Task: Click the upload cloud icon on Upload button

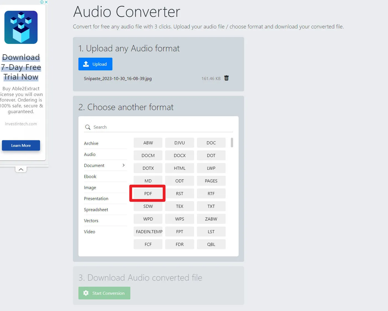Action: 86,64
